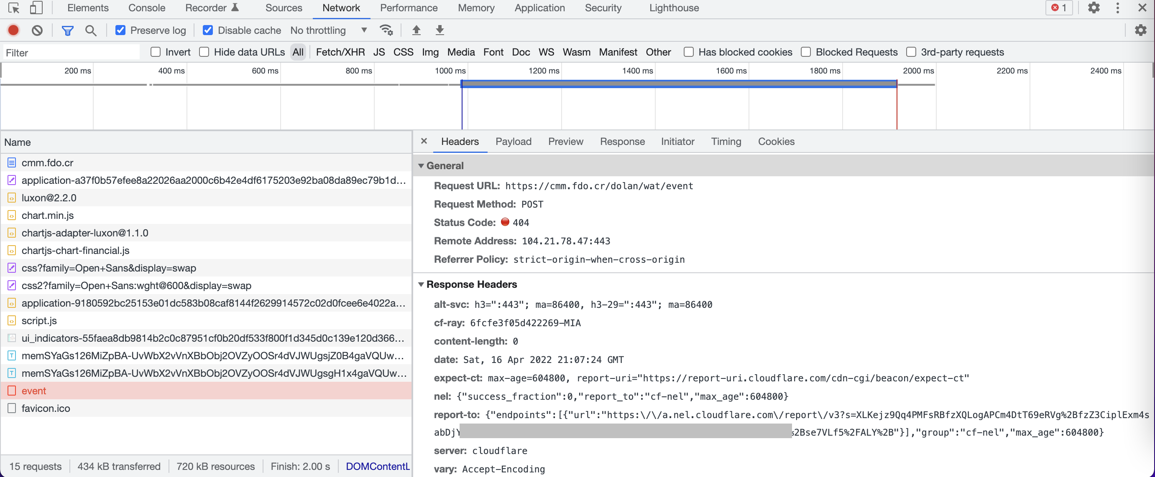Click the import HAR upload arrow icon
This screenshot has height=477, width=1155.
pyautogui.click(x=416, y=30)
